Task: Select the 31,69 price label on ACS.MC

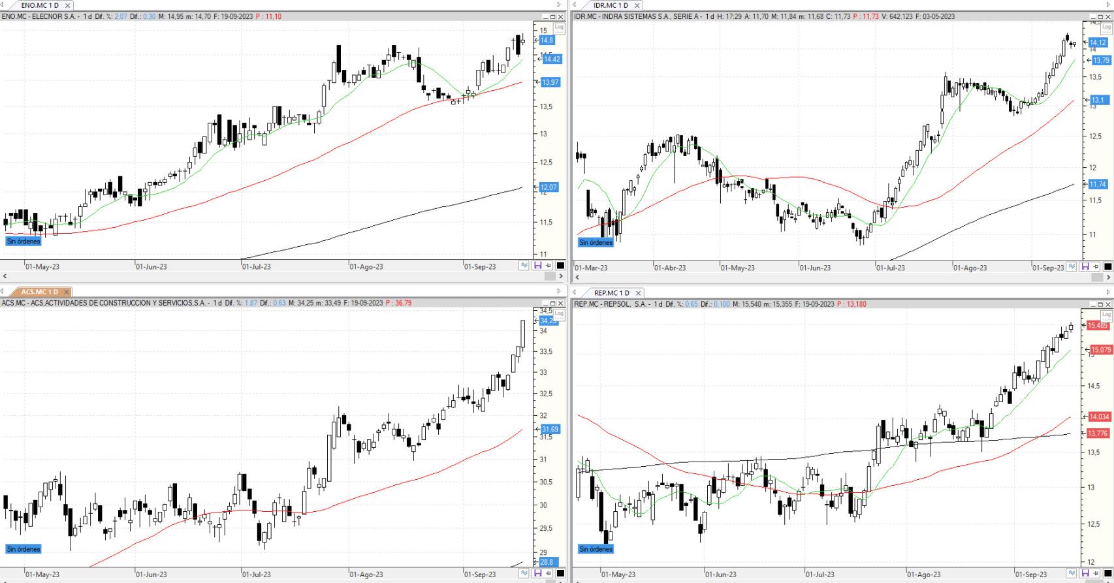Action: (550, 430)
